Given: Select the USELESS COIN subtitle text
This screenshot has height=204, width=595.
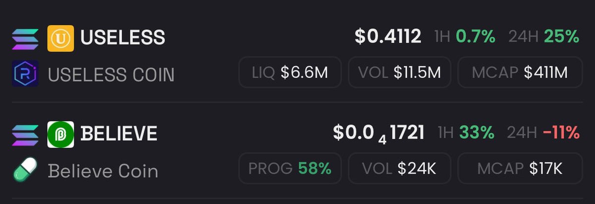Looking at the screenshot, I should (x=111, y=75).
